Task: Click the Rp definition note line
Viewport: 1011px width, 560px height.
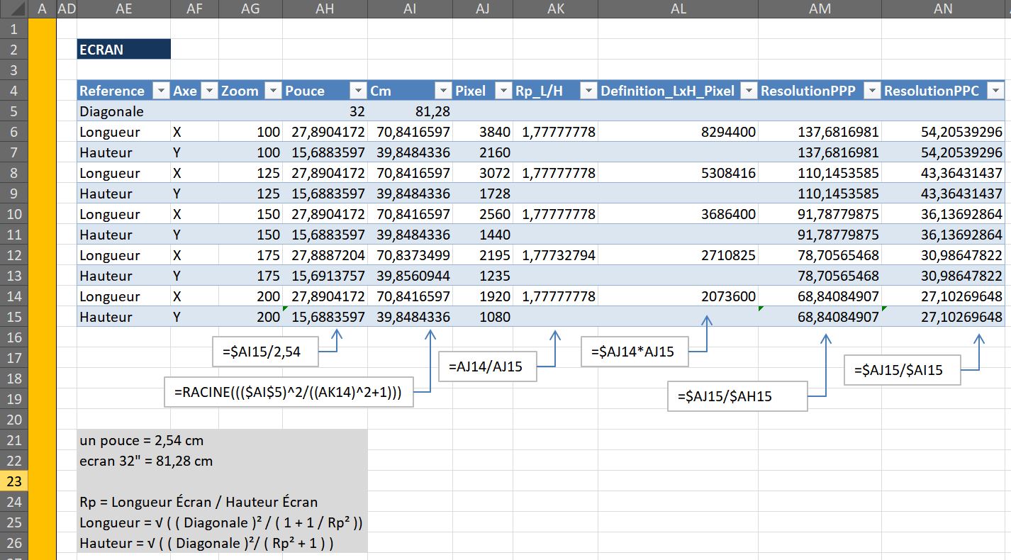Action: (199, 502)
